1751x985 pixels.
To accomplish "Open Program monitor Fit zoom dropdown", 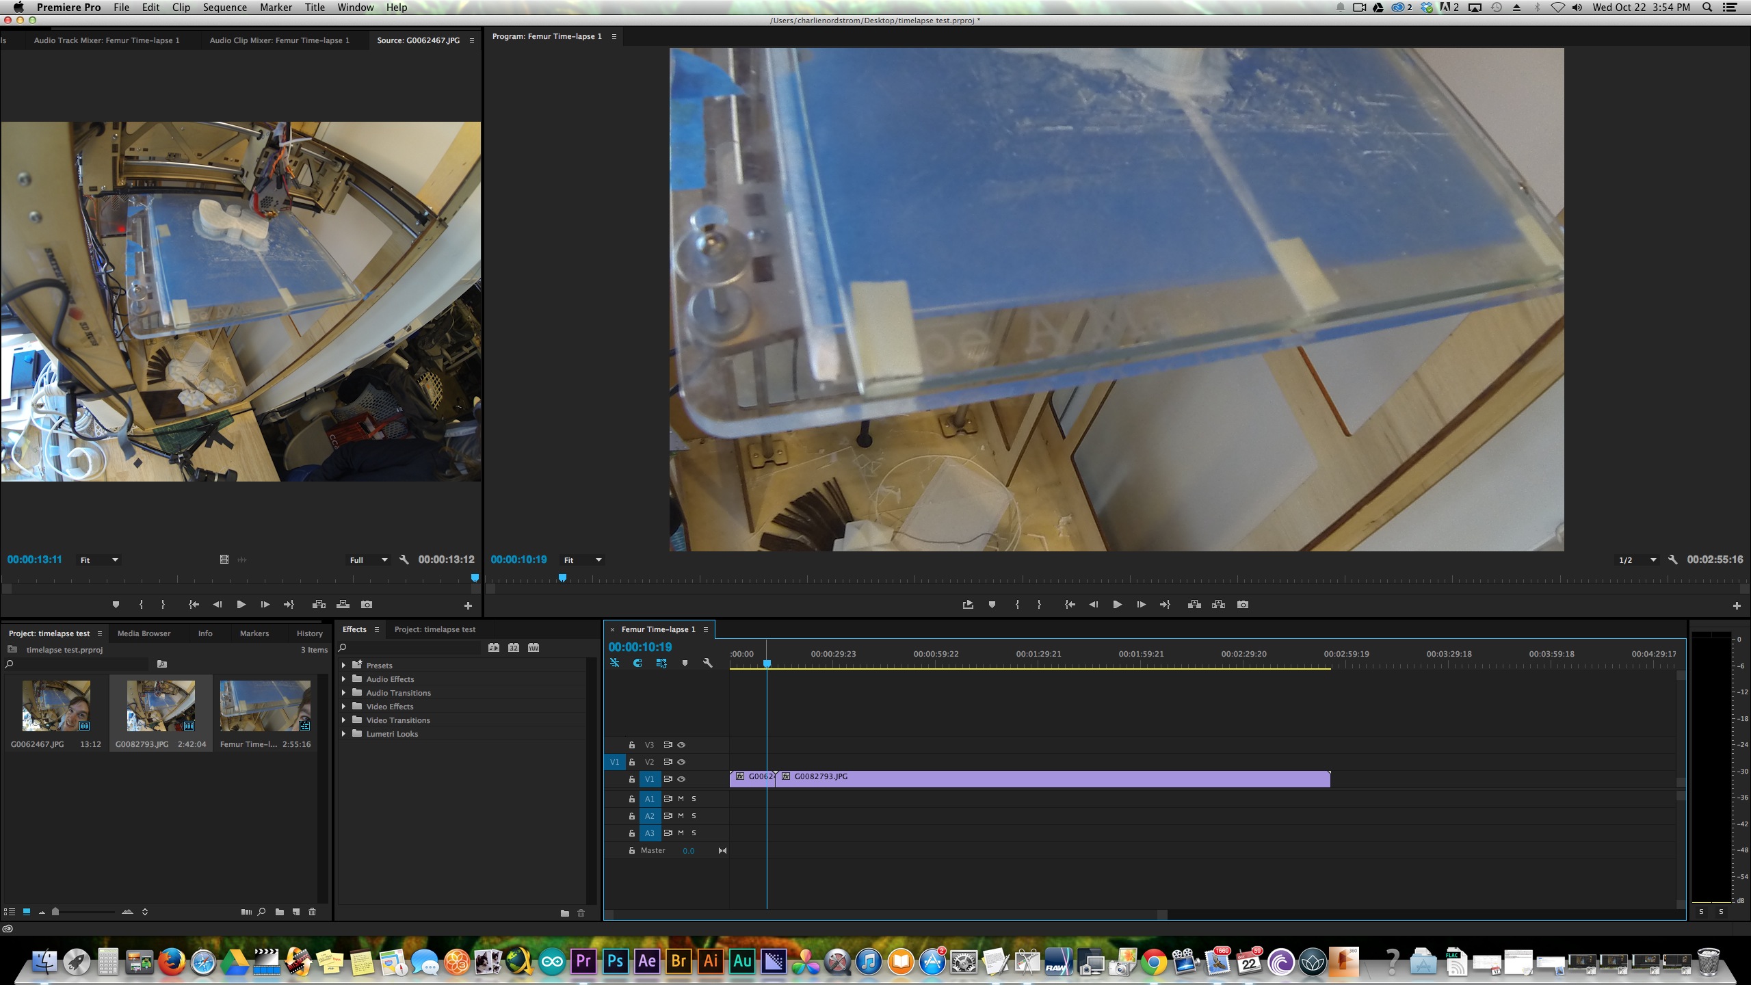I will point(583,560).
